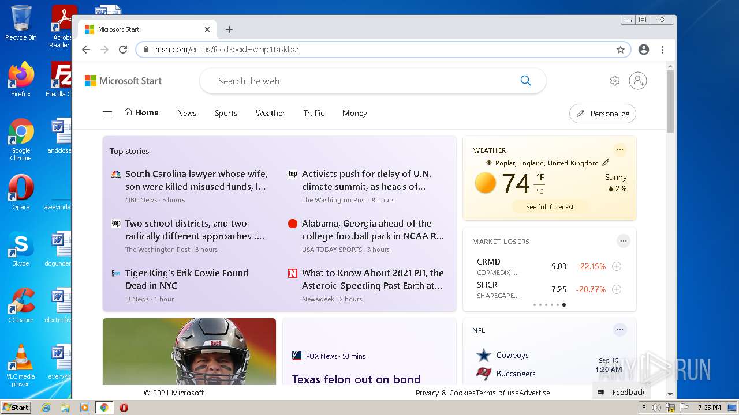This screenshot has width=739, height=415.
Task: Select the VLC media player shortcut
Action: (x=21, y=365)
